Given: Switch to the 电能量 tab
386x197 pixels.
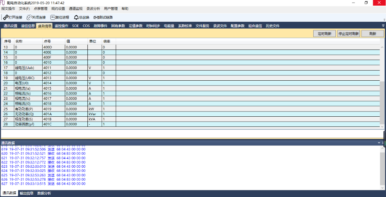Looking at the screenshot, I should pos(169,26).
